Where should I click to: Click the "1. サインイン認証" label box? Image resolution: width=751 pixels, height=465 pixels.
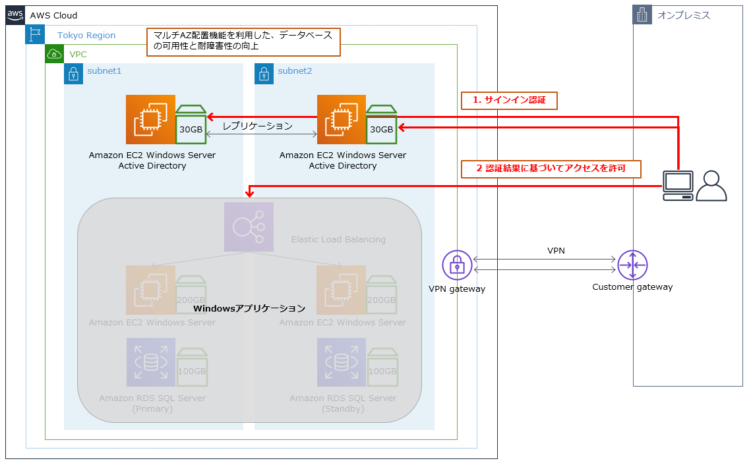pos(509,100)
